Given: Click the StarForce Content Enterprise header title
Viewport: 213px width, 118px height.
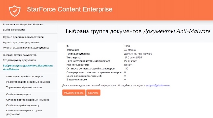Looking at the screenshot, I should (70, 9).
